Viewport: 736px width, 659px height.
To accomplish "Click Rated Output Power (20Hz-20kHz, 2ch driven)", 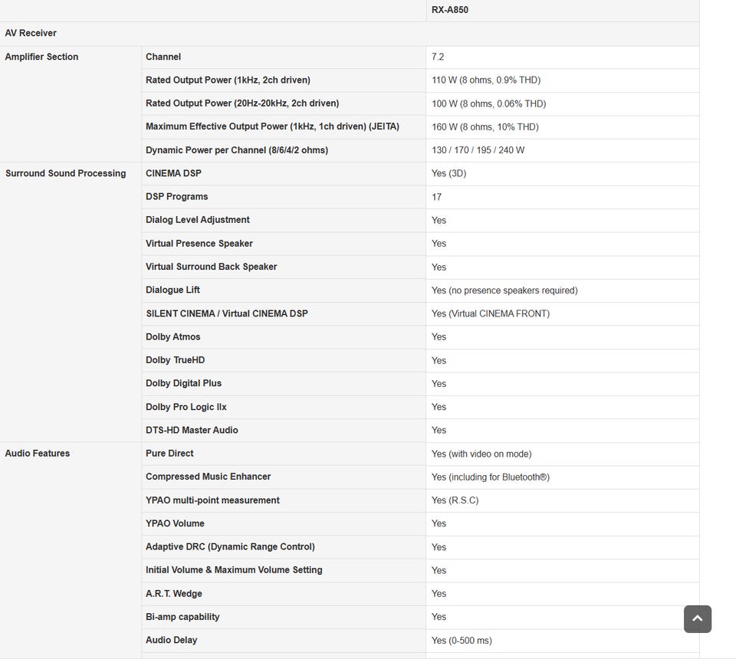I will point(242,103).
